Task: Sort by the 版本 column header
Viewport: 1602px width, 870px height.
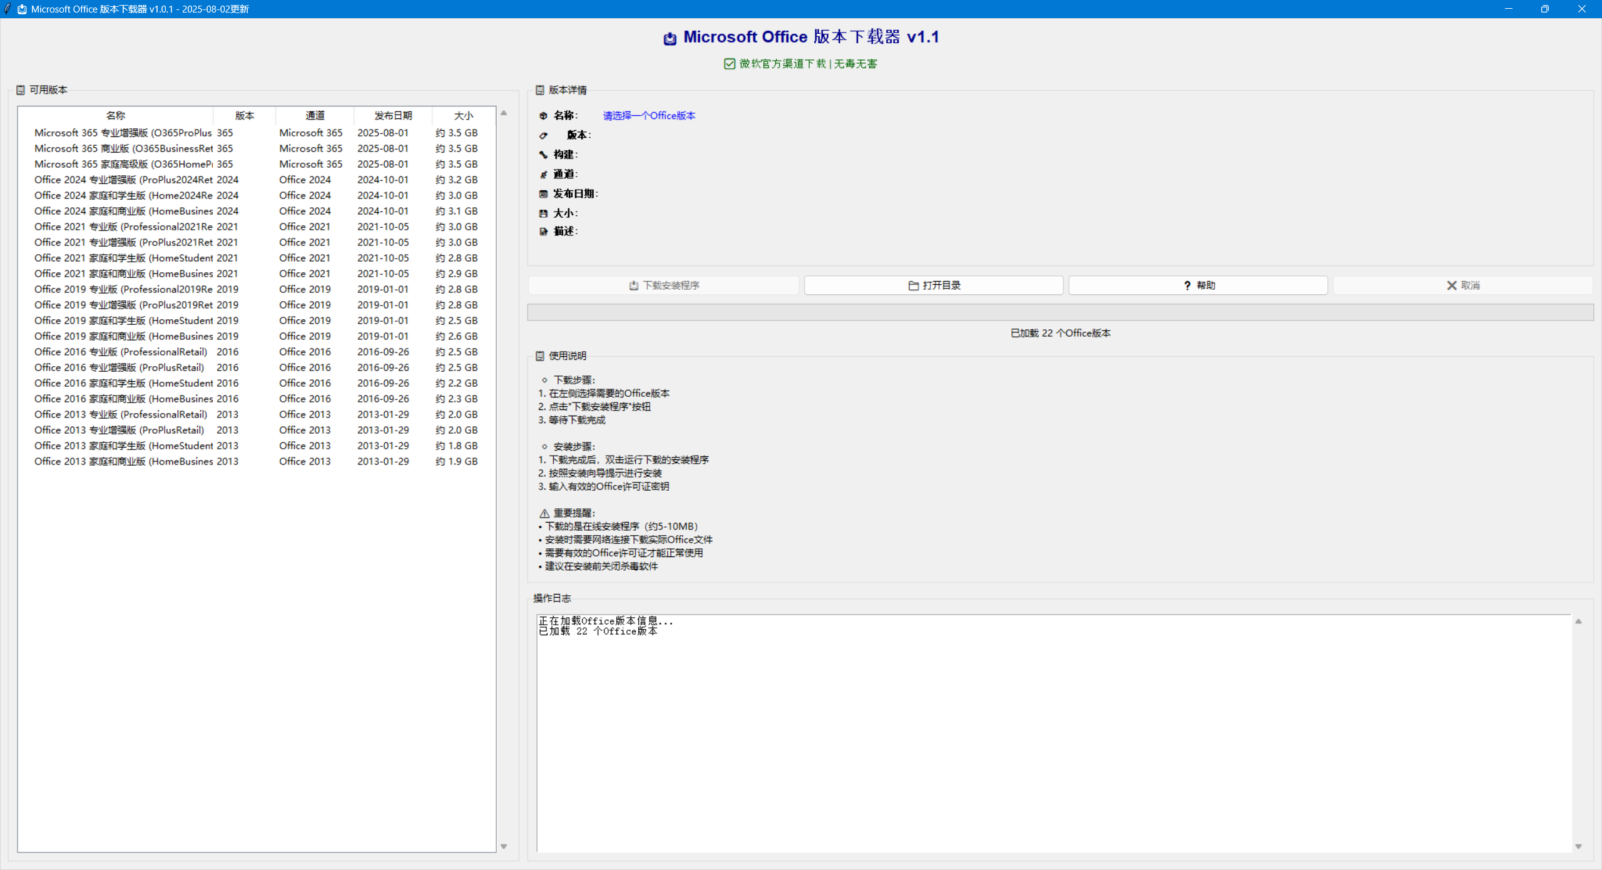Action: point(245,116)
